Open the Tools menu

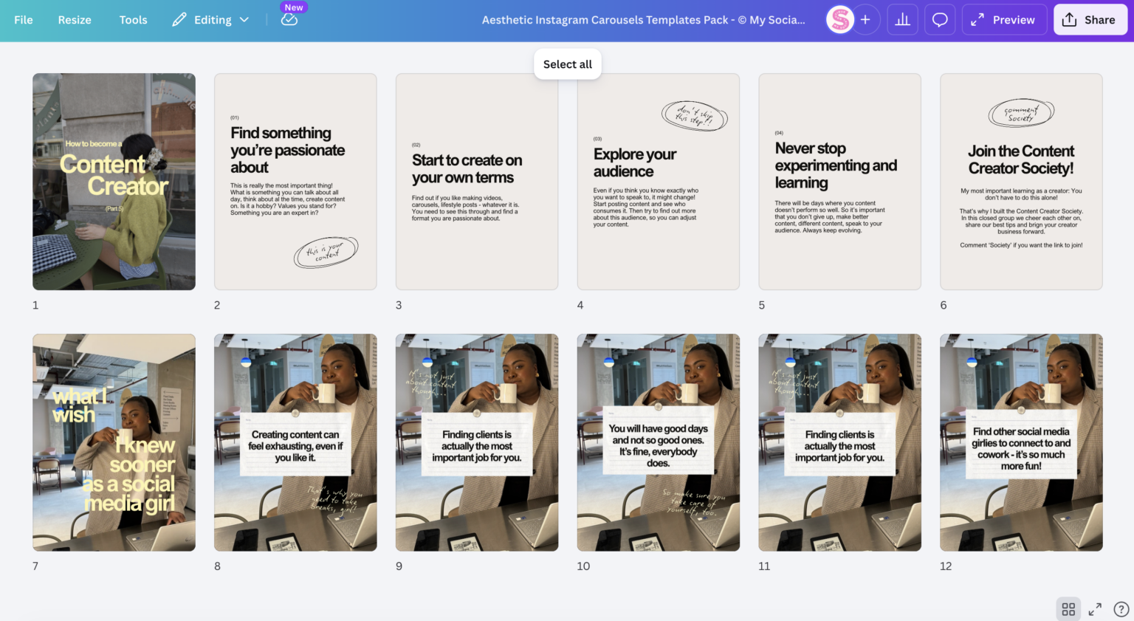tap(133, 20)
